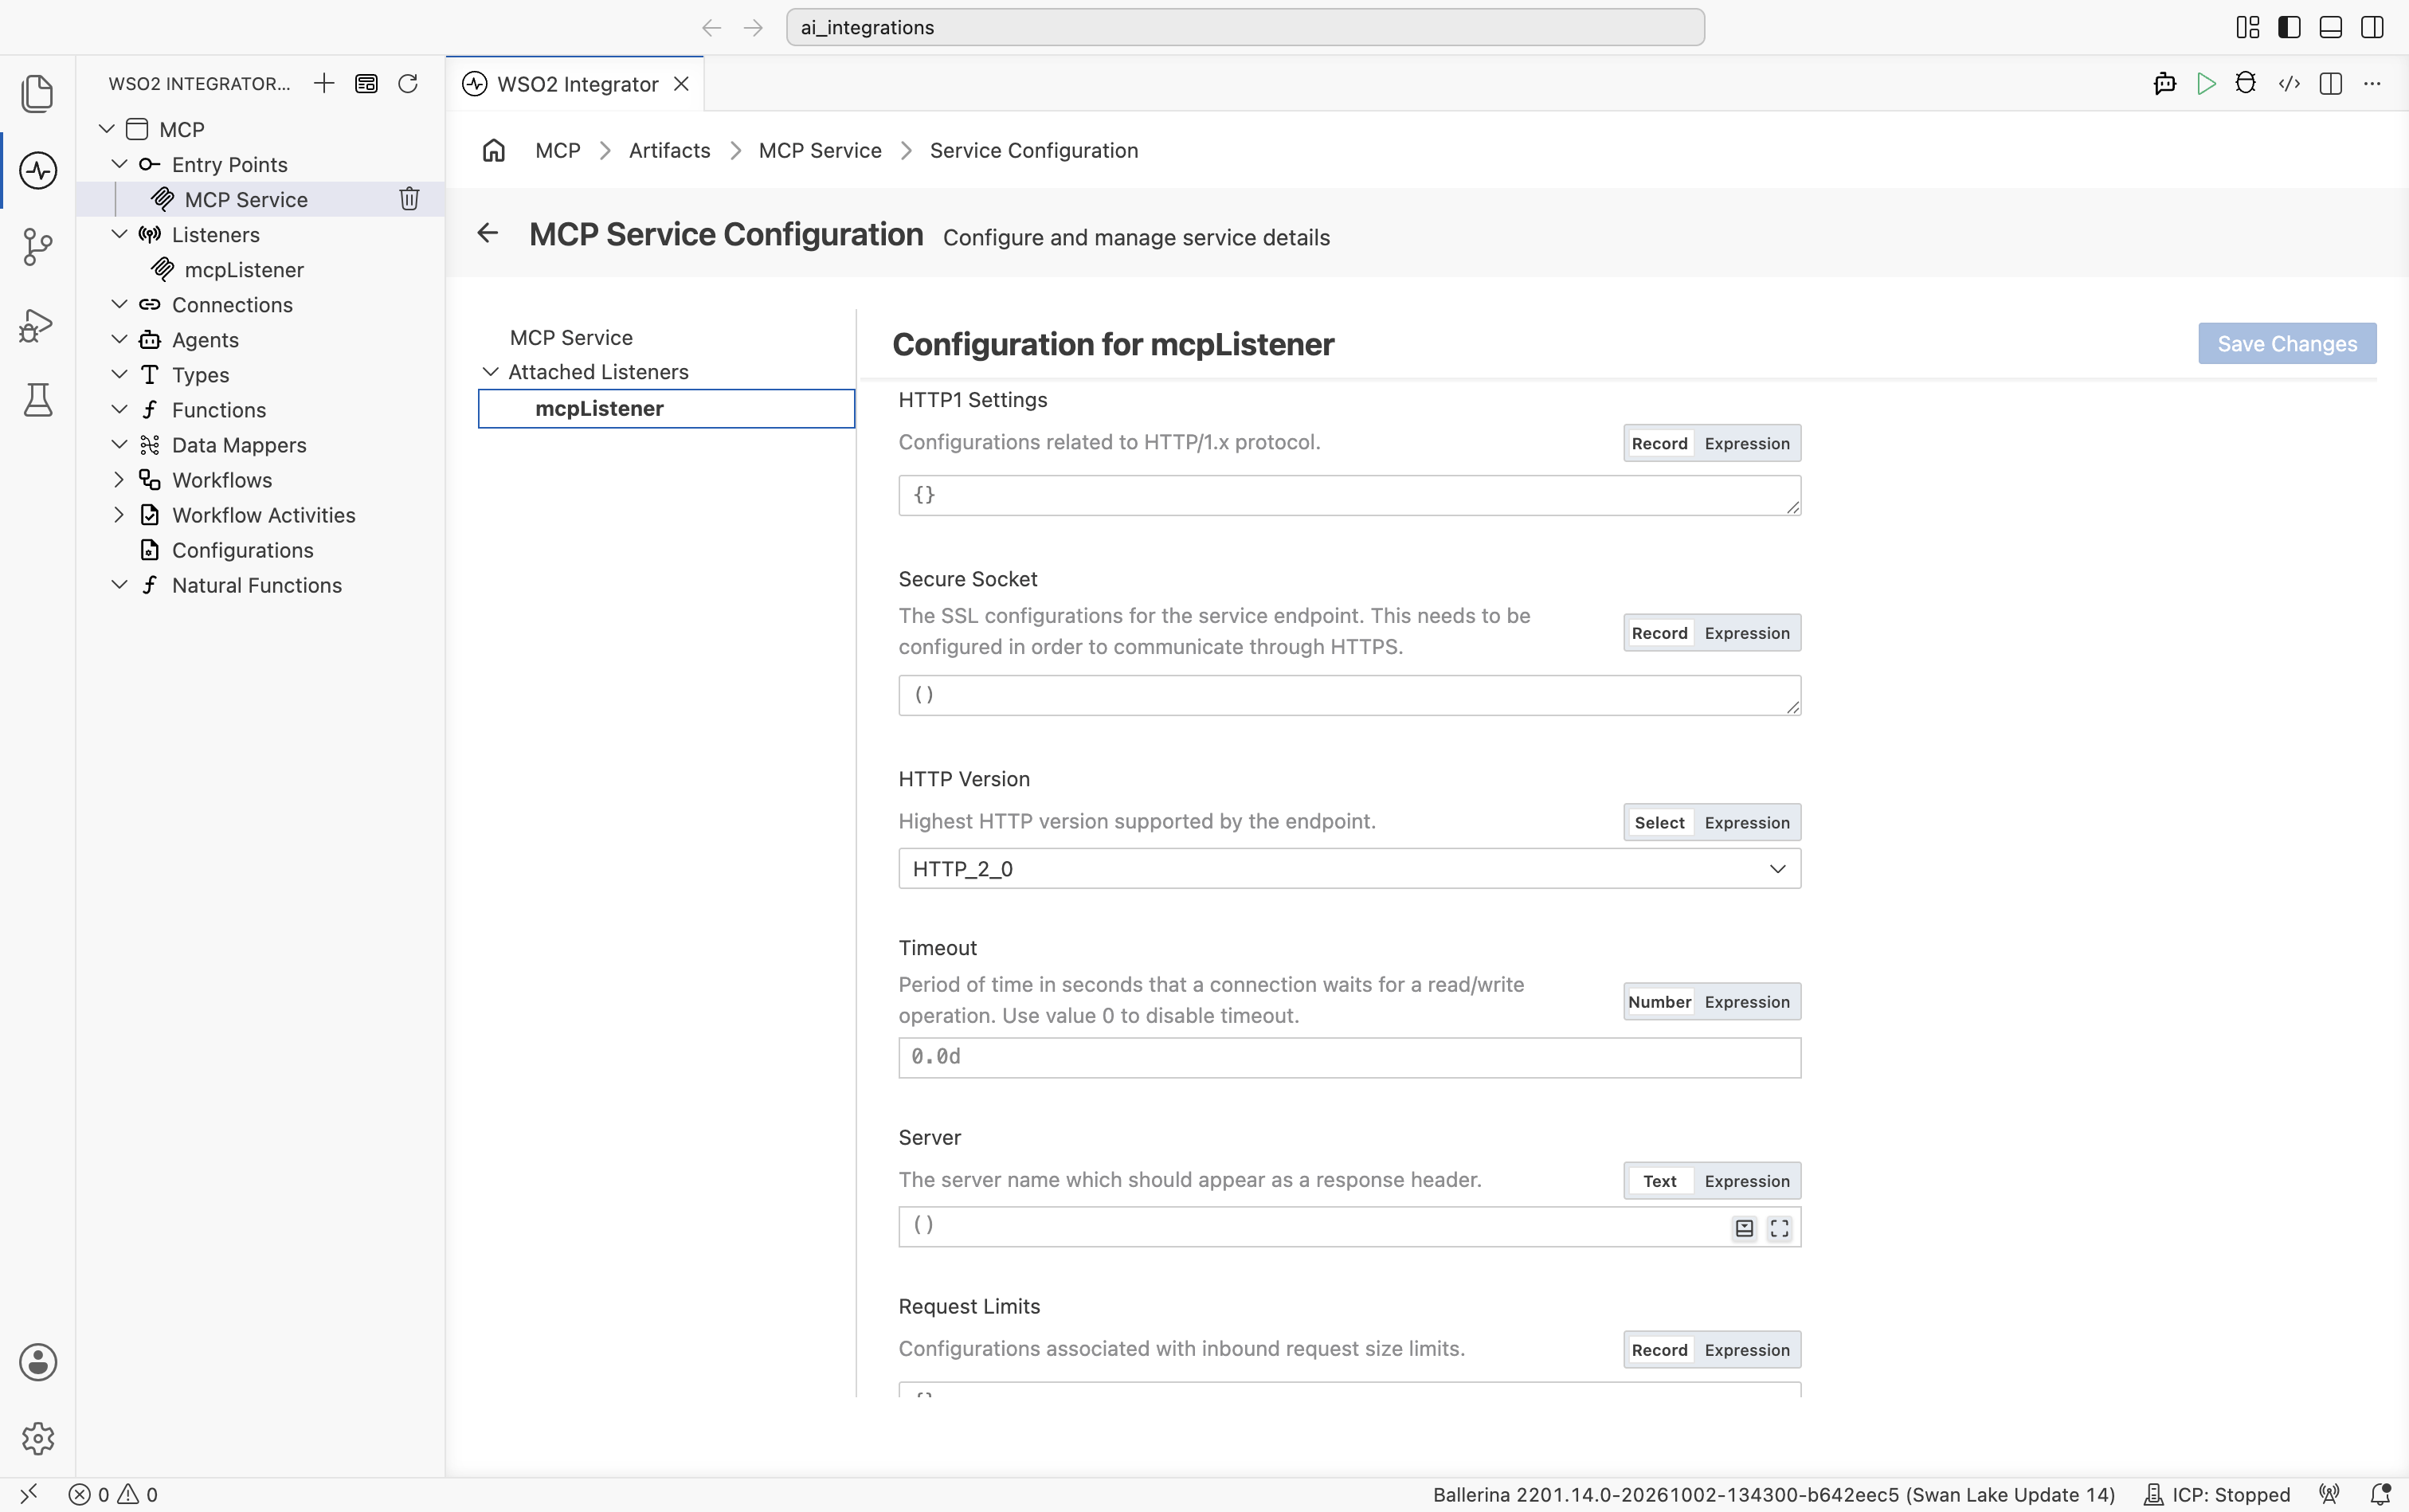2409x1512 pixels.
Task: Go to MCP Service in the breadcrumb
Action: coord(820,150)
